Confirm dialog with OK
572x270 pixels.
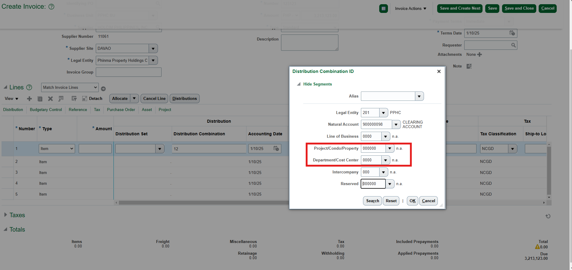pos(413,201)
